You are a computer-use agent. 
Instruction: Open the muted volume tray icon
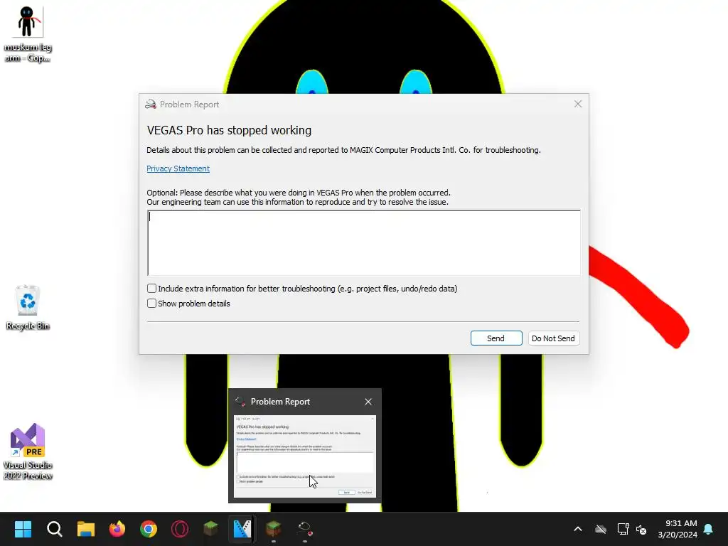pyautogui.click(x=641, y=529)
